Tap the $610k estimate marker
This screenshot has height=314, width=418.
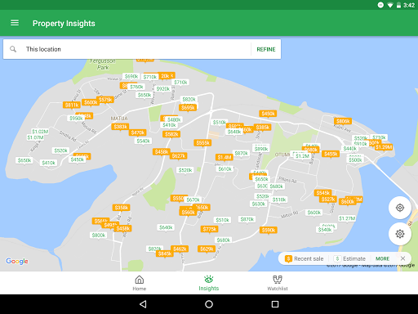pos(225,169)
